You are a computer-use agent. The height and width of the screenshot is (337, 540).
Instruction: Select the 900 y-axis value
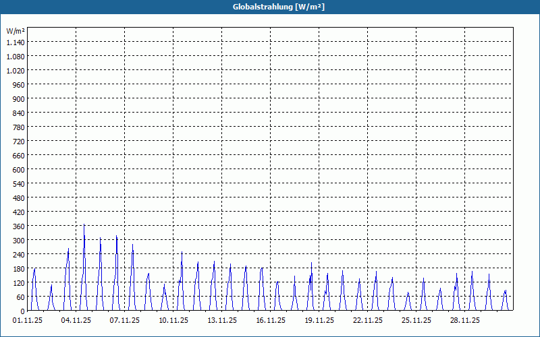18,99
